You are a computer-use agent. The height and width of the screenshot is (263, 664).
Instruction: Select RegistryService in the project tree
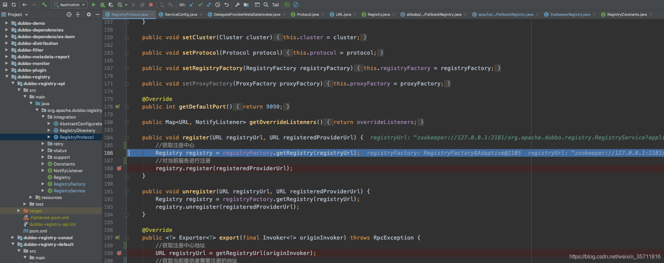pyautogui.click(x=69, y=191)
